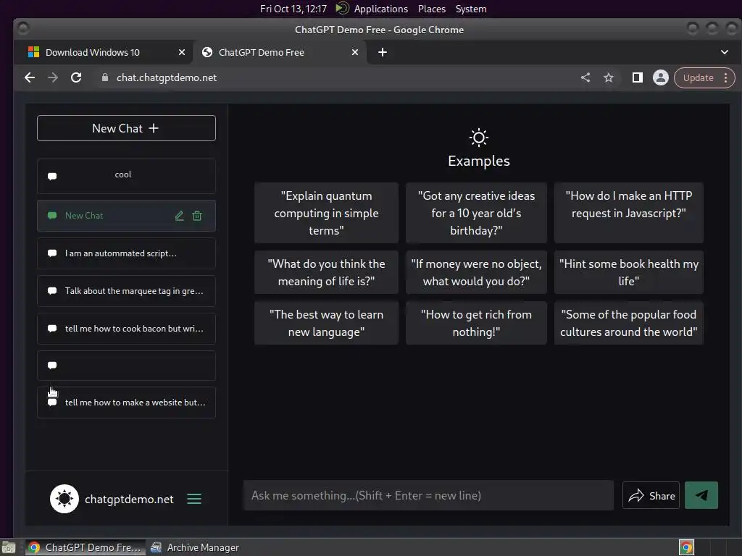Choose 'meaning of life' example prompt
Viewport: 742px width, 556px height.
(x=326, y=272)
